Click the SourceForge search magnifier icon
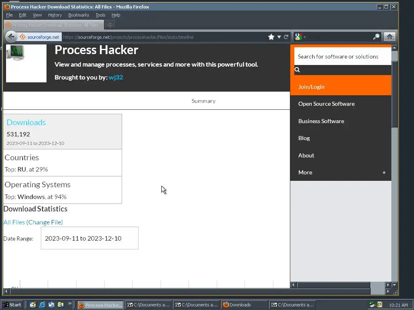The width and height of the screenshot is (414, 310). coord(297,69)
